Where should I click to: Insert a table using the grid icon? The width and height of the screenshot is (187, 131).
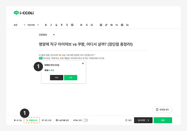coord(122,25)
